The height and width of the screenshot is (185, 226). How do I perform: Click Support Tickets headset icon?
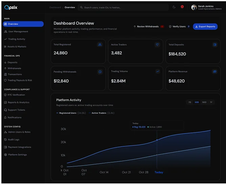pos(5,110)
